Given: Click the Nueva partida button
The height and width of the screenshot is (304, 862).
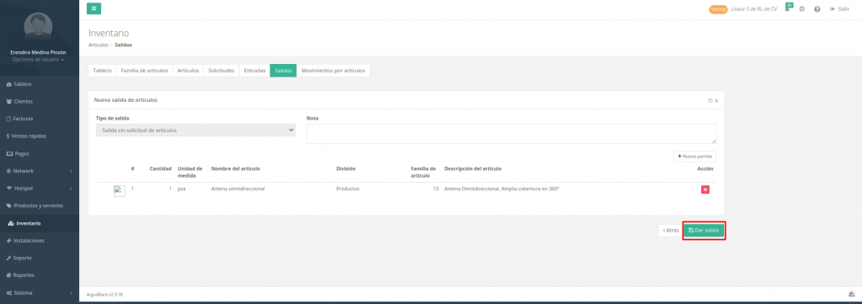Looking at the screenshot, I should click(x=694, y=157).
